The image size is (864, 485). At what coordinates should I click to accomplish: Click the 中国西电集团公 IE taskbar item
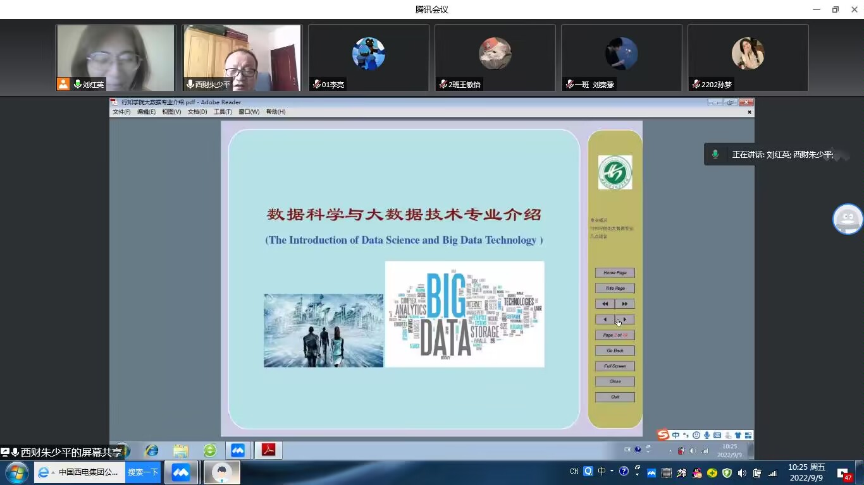point(80,472)
